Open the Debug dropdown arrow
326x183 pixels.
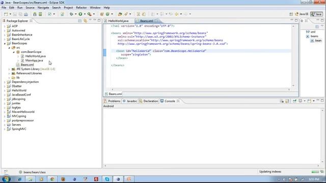[x=75, y=14]
